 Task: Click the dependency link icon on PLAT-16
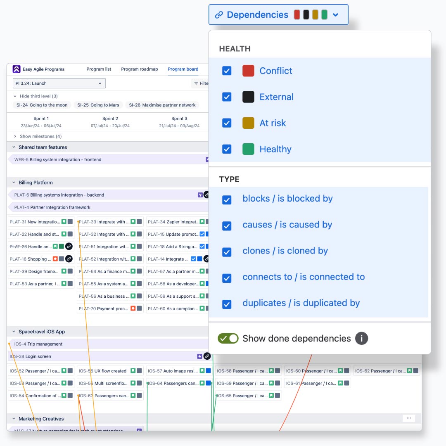[x=69, y=259]
